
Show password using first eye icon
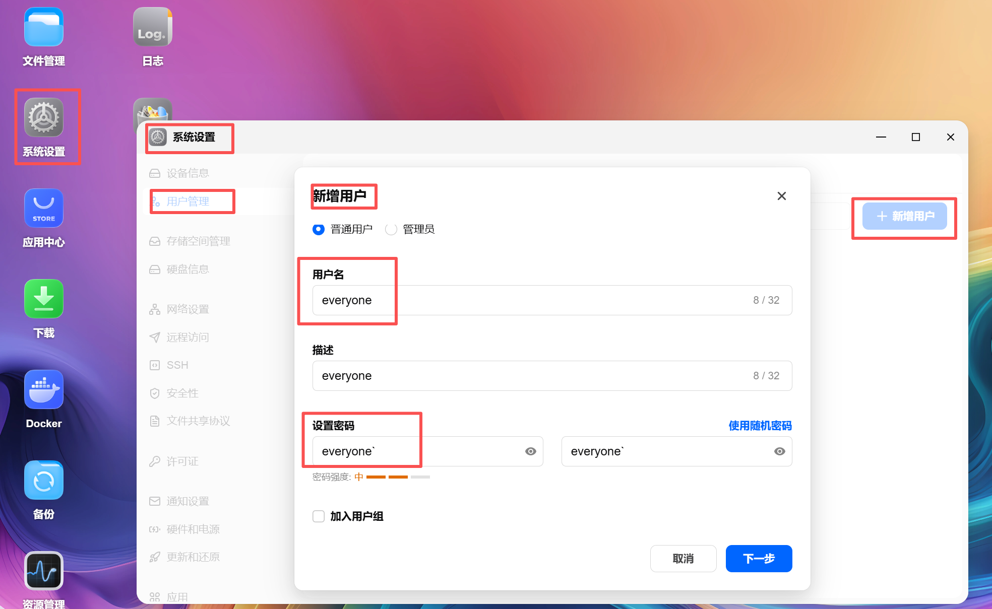530,451
